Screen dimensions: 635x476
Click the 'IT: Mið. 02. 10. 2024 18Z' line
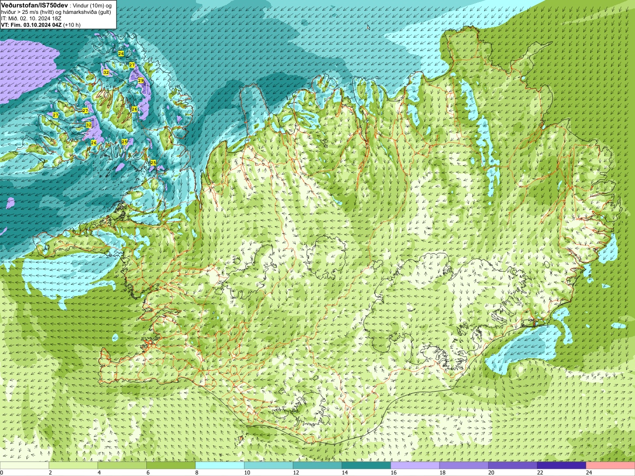tap(31, 18)
